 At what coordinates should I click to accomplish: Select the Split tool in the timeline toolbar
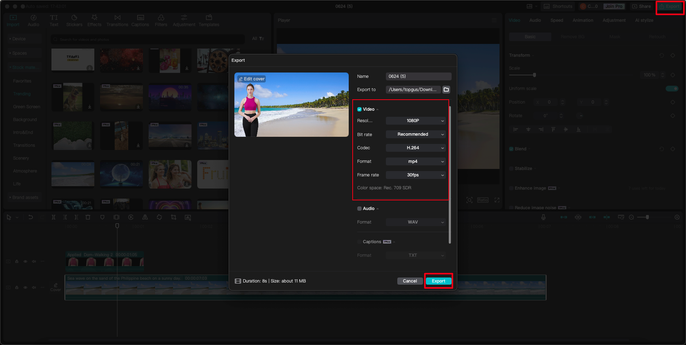click(x=54, y=217)
